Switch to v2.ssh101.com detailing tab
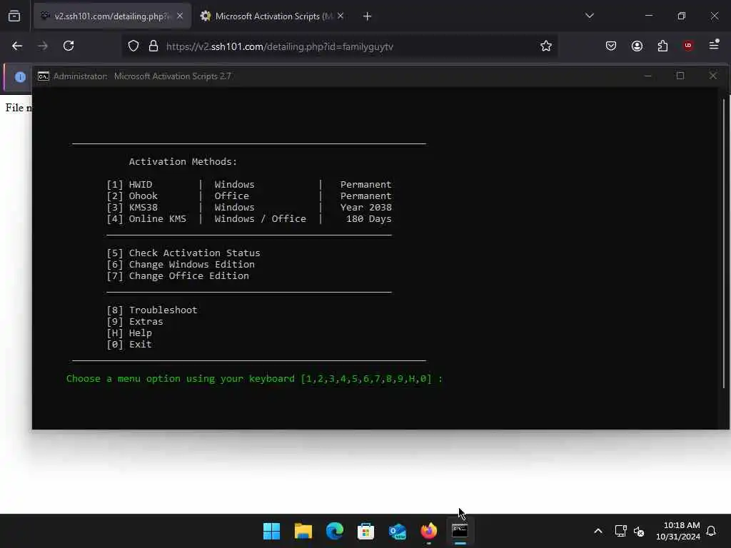 (112, 16)
